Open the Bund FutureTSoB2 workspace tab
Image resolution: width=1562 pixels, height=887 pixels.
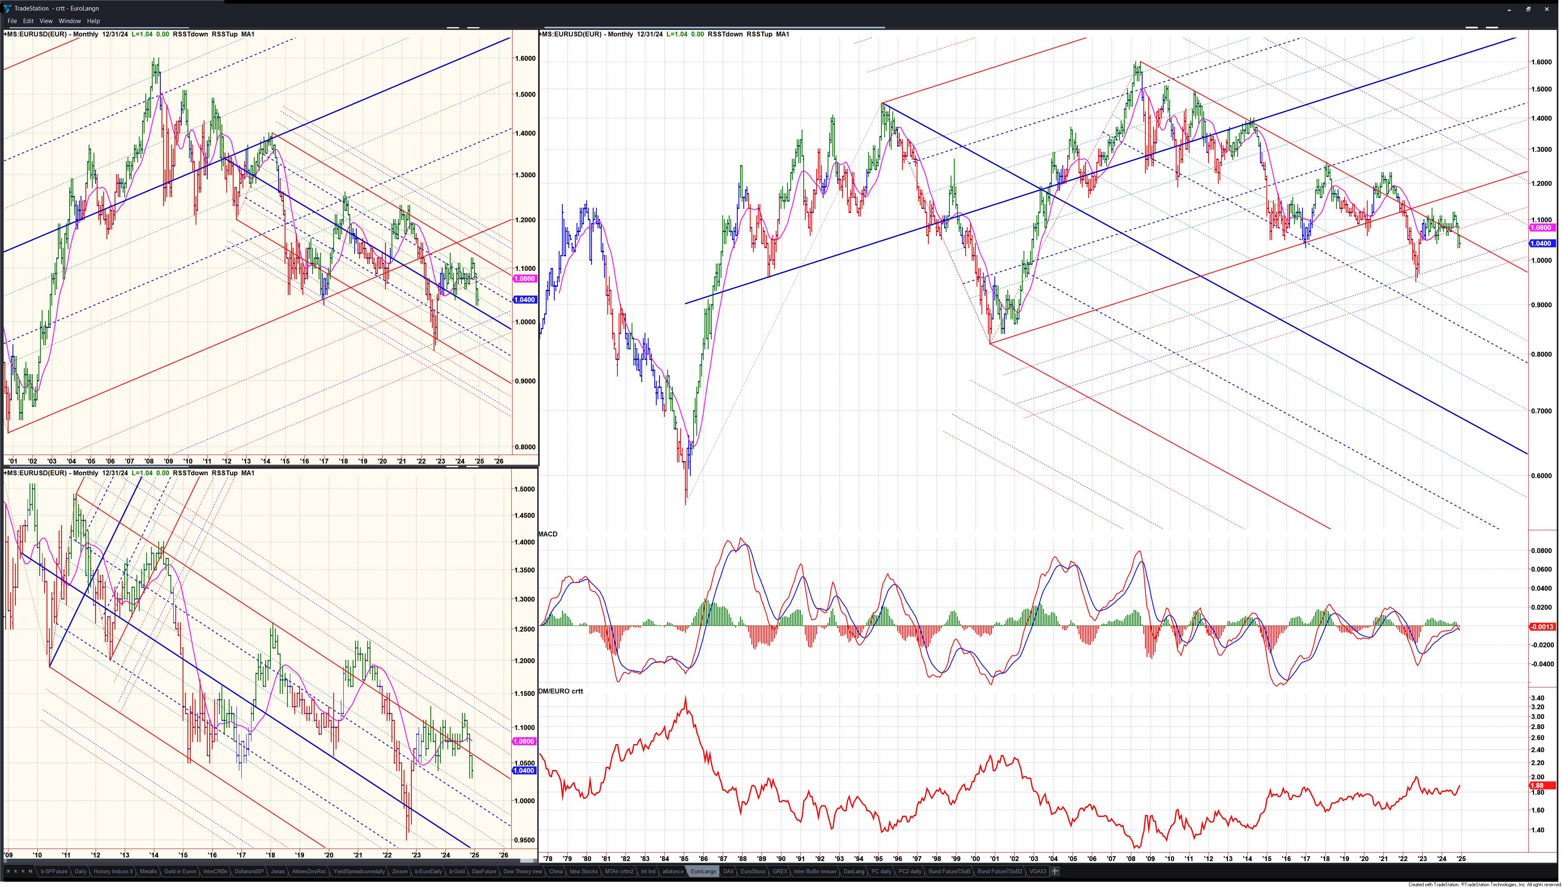click(1000, 871)
